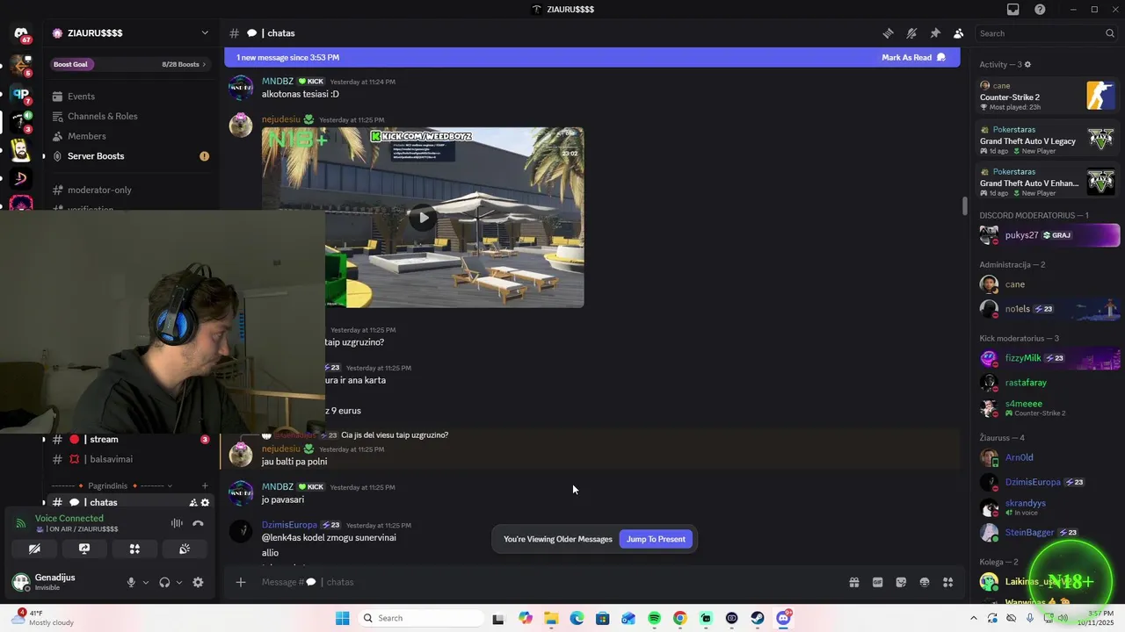The height and width of the screenshot is (632, 1125).
Task: Toggle the member list panel
Action: tap(958, 33)
